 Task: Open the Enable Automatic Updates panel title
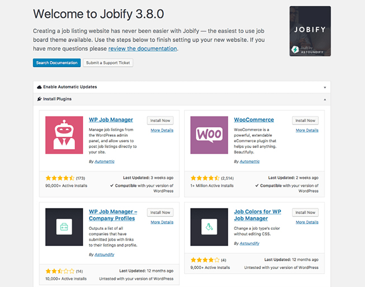[x=70, y=87]
